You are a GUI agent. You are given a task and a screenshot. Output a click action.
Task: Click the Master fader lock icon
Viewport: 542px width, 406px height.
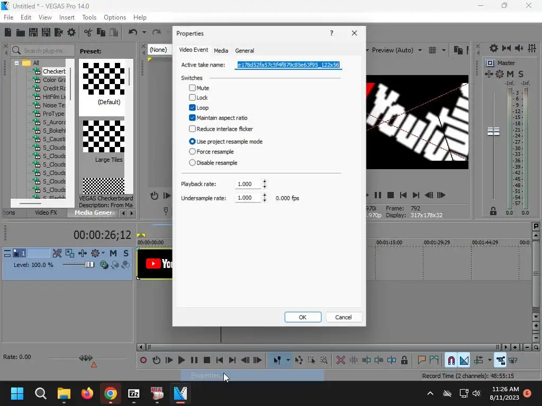[493, 211]
